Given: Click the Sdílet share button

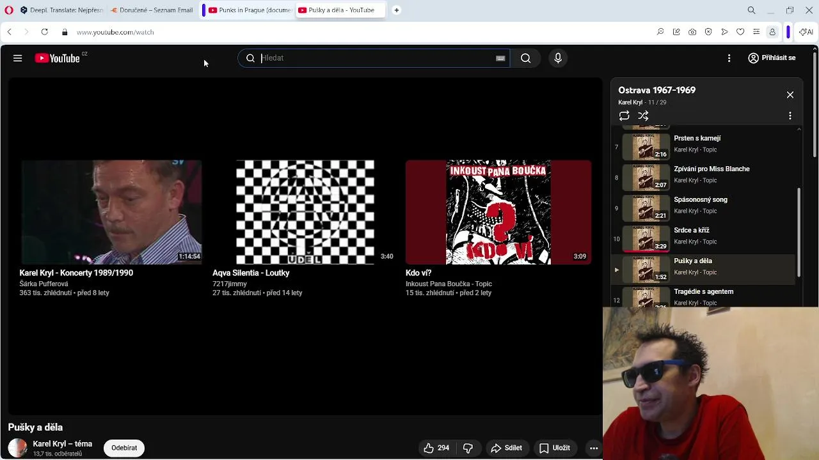Looking at the screenshot, I should point(506,448).
